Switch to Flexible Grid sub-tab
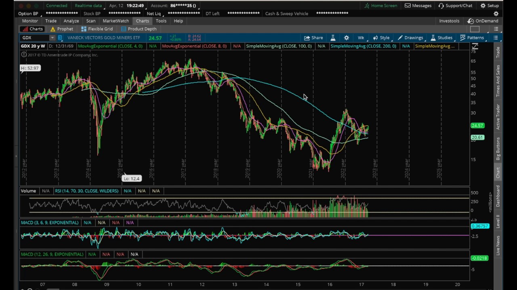 [97, 29]
